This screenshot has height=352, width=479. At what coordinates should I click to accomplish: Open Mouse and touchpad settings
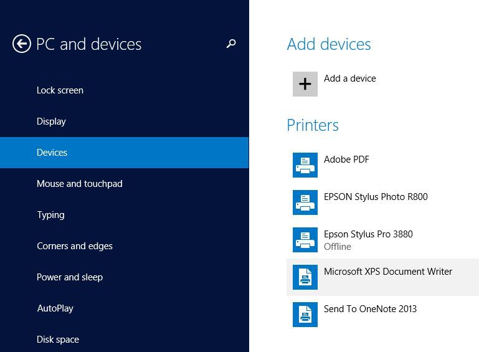coord(125,184)
